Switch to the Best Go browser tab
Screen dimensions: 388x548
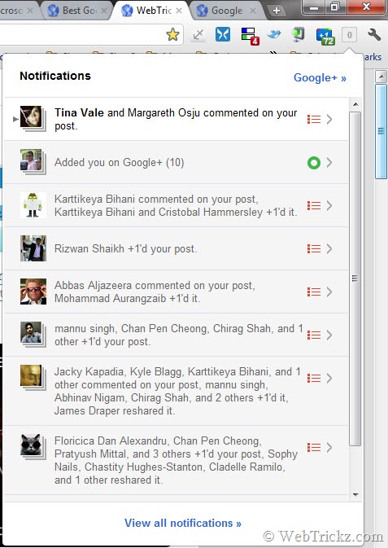(x=77, y=11)
